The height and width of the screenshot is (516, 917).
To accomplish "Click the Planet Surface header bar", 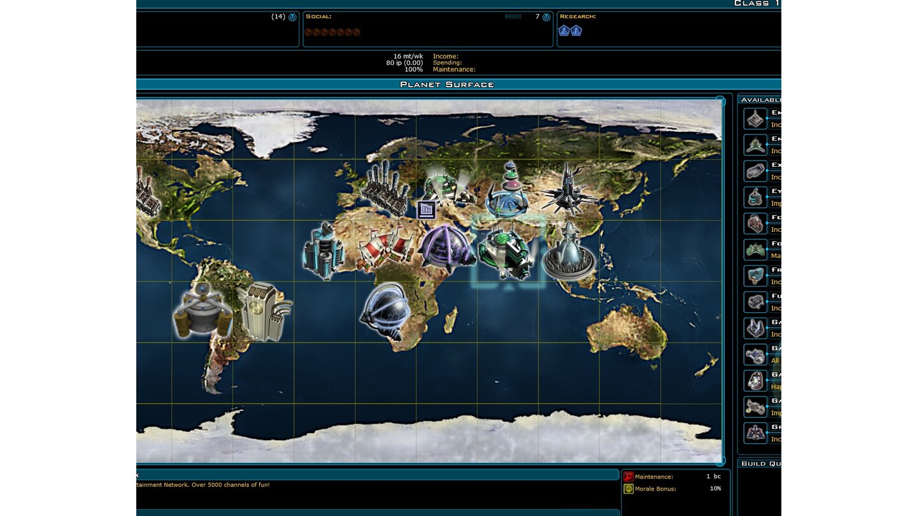I will pos(458,84).
